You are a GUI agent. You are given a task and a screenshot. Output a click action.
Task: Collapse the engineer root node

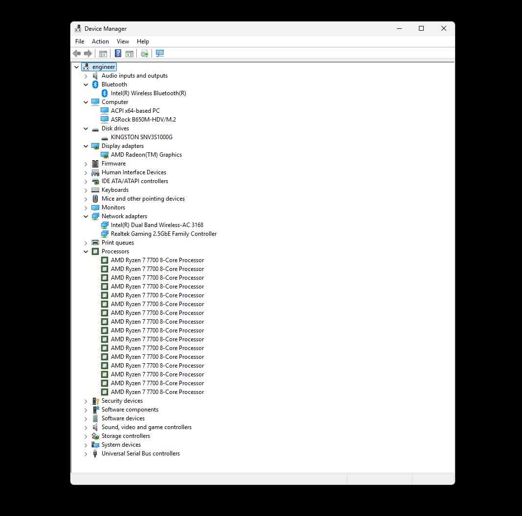tap(77, 67)
